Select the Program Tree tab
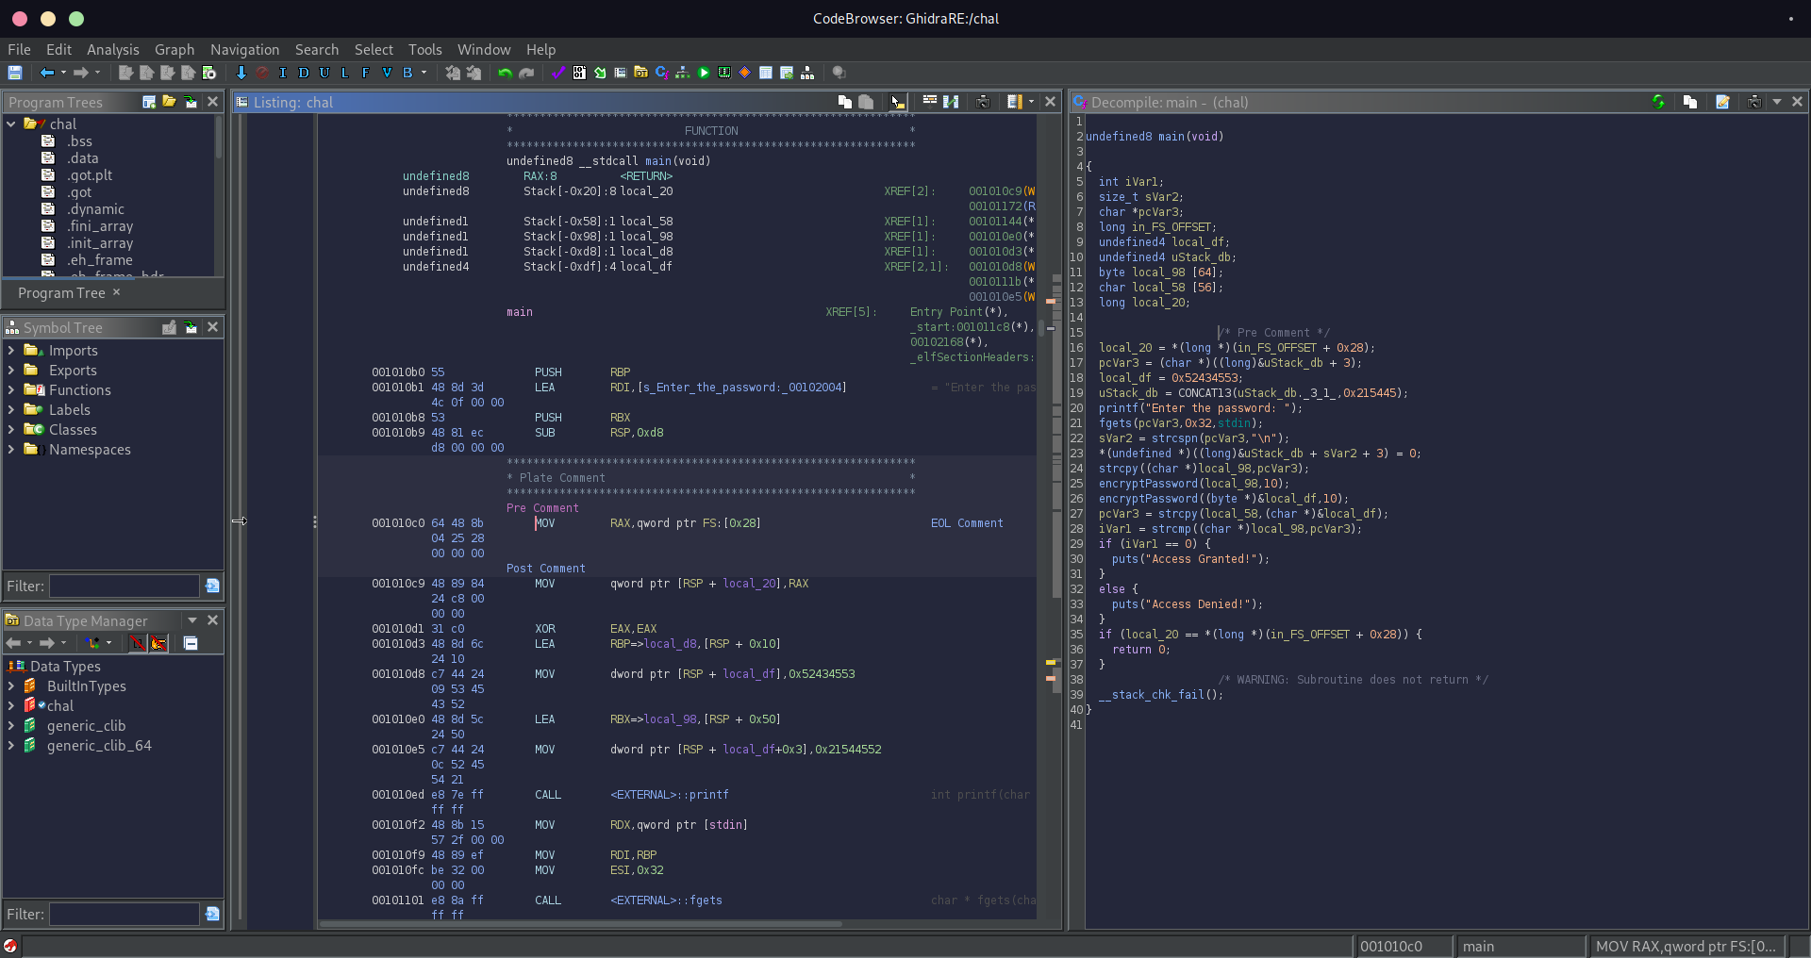This screenshot has height=958, width=1811. coord(62,293)
